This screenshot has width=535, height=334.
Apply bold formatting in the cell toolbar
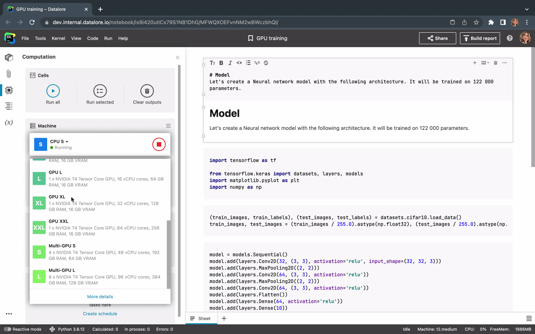click(x=221, y=63)
